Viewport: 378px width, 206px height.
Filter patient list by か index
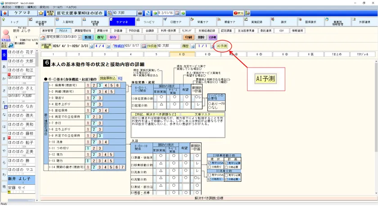(4, 79)
